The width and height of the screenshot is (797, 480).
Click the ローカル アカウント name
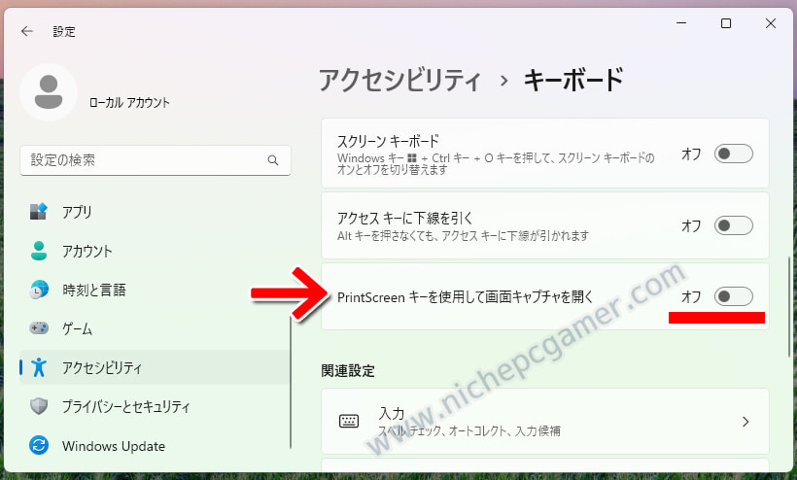click(129, 103)
